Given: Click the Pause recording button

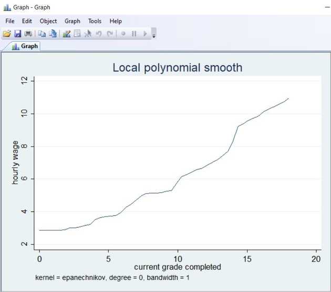Looking at the screenshot, I should point(134,34).
